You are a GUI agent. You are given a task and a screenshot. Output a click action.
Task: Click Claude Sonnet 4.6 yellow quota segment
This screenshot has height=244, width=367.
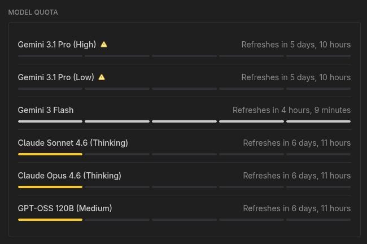click(x=50, y=154)
